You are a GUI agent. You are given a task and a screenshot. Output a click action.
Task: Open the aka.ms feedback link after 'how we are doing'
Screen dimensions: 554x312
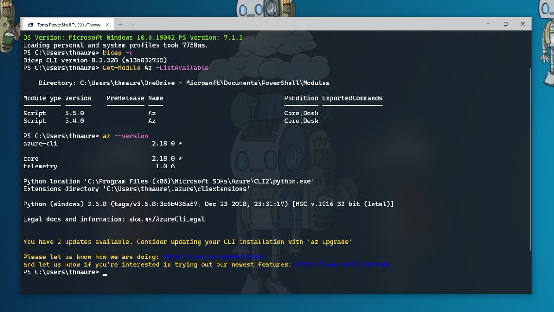(214, 257)
